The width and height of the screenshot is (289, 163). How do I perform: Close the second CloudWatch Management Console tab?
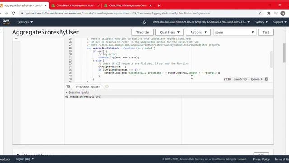(150, 5)
